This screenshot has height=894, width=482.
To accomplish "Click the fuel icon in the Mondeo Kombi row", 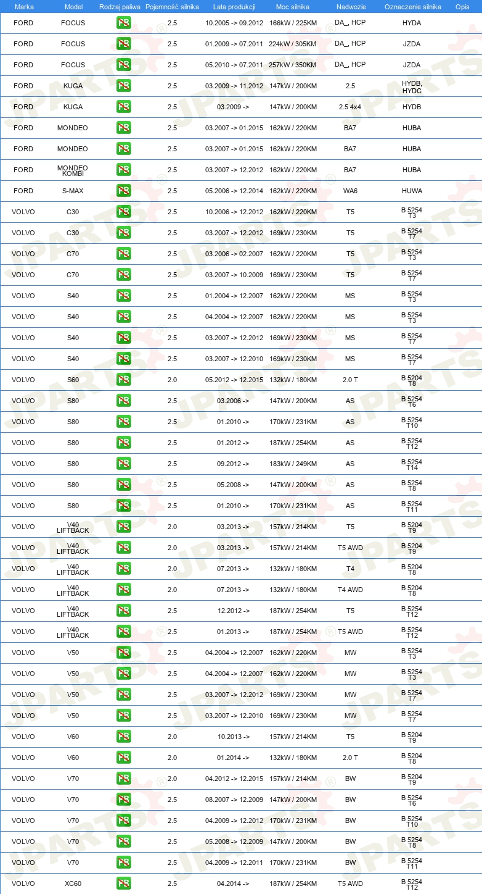I will pos(123,170).
